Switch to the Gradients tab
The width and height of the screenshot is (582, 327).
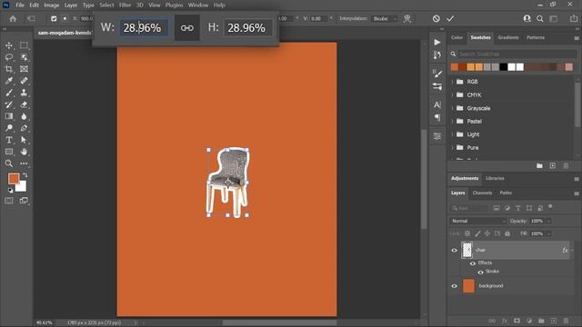(x=508, y=38)
